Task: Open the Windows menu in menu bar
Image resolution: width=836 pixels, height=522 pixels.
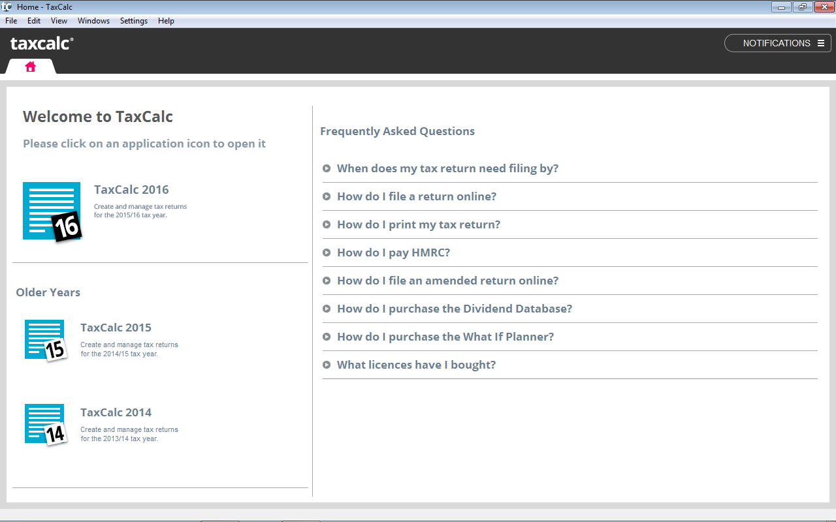Action: tap(93, 21)
